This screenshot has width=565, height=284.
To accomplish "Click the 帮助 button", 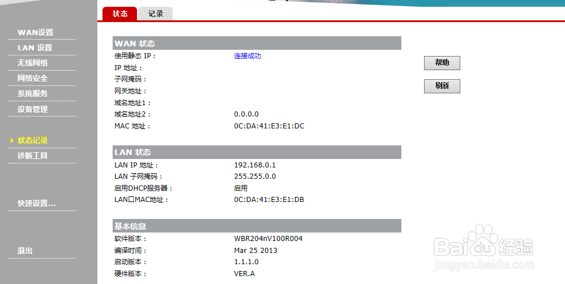I will [x=442, y=63].
